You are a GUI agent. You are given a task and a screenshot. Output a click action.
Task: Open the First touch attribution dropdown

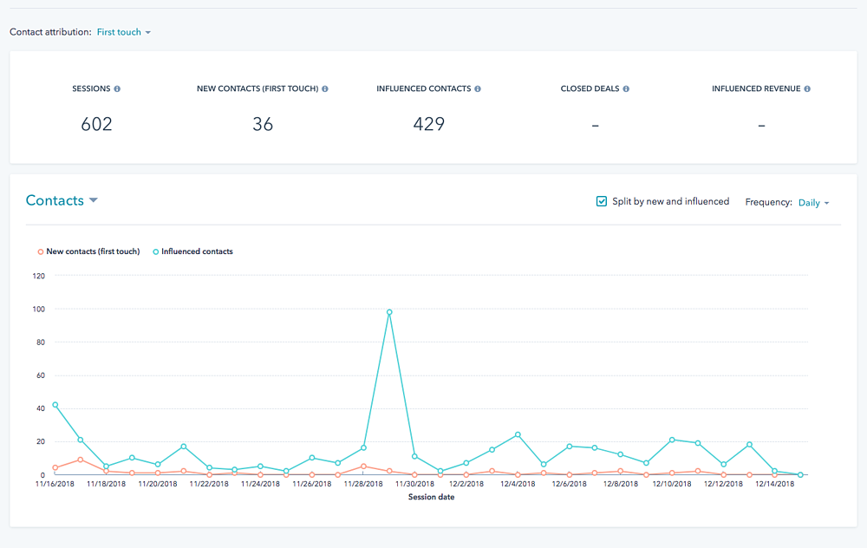coord(124,32)
